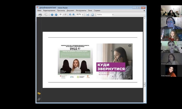Open the Просмотр menu
Viewport: 182px width, 109px height.
[61, 10]
